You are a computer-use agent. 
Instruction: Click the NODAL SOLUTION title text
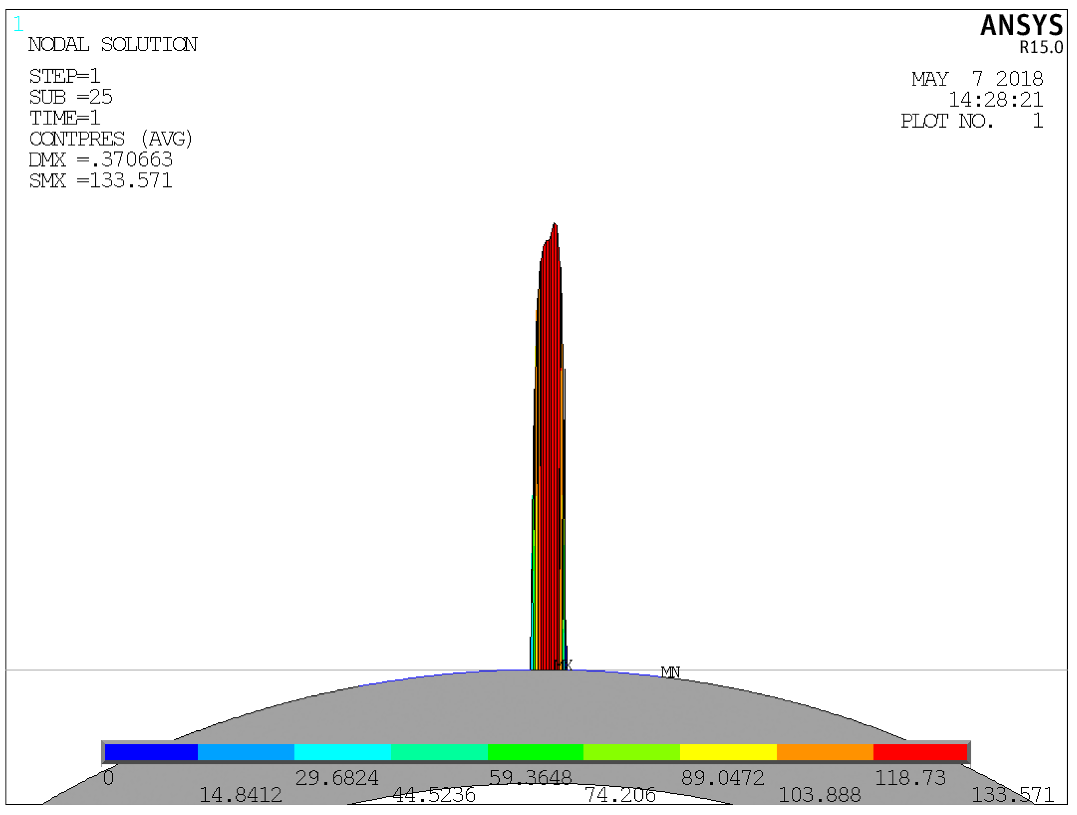click(112, 45)
